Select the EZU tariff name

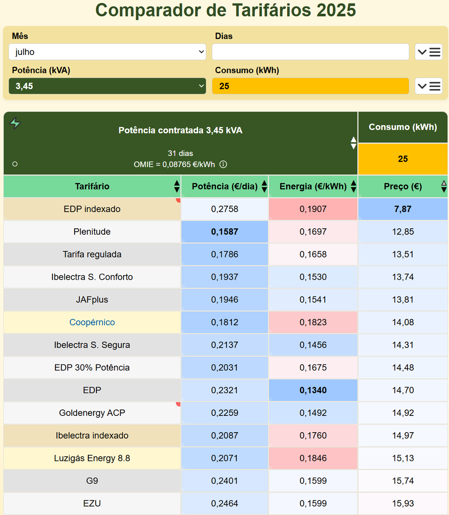[92, 504]
